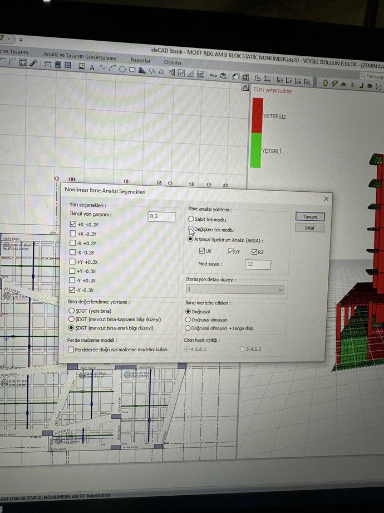Click the eye visibility layers icon
This screenshot has height=513, width=384.
click(x=223, y=76)
